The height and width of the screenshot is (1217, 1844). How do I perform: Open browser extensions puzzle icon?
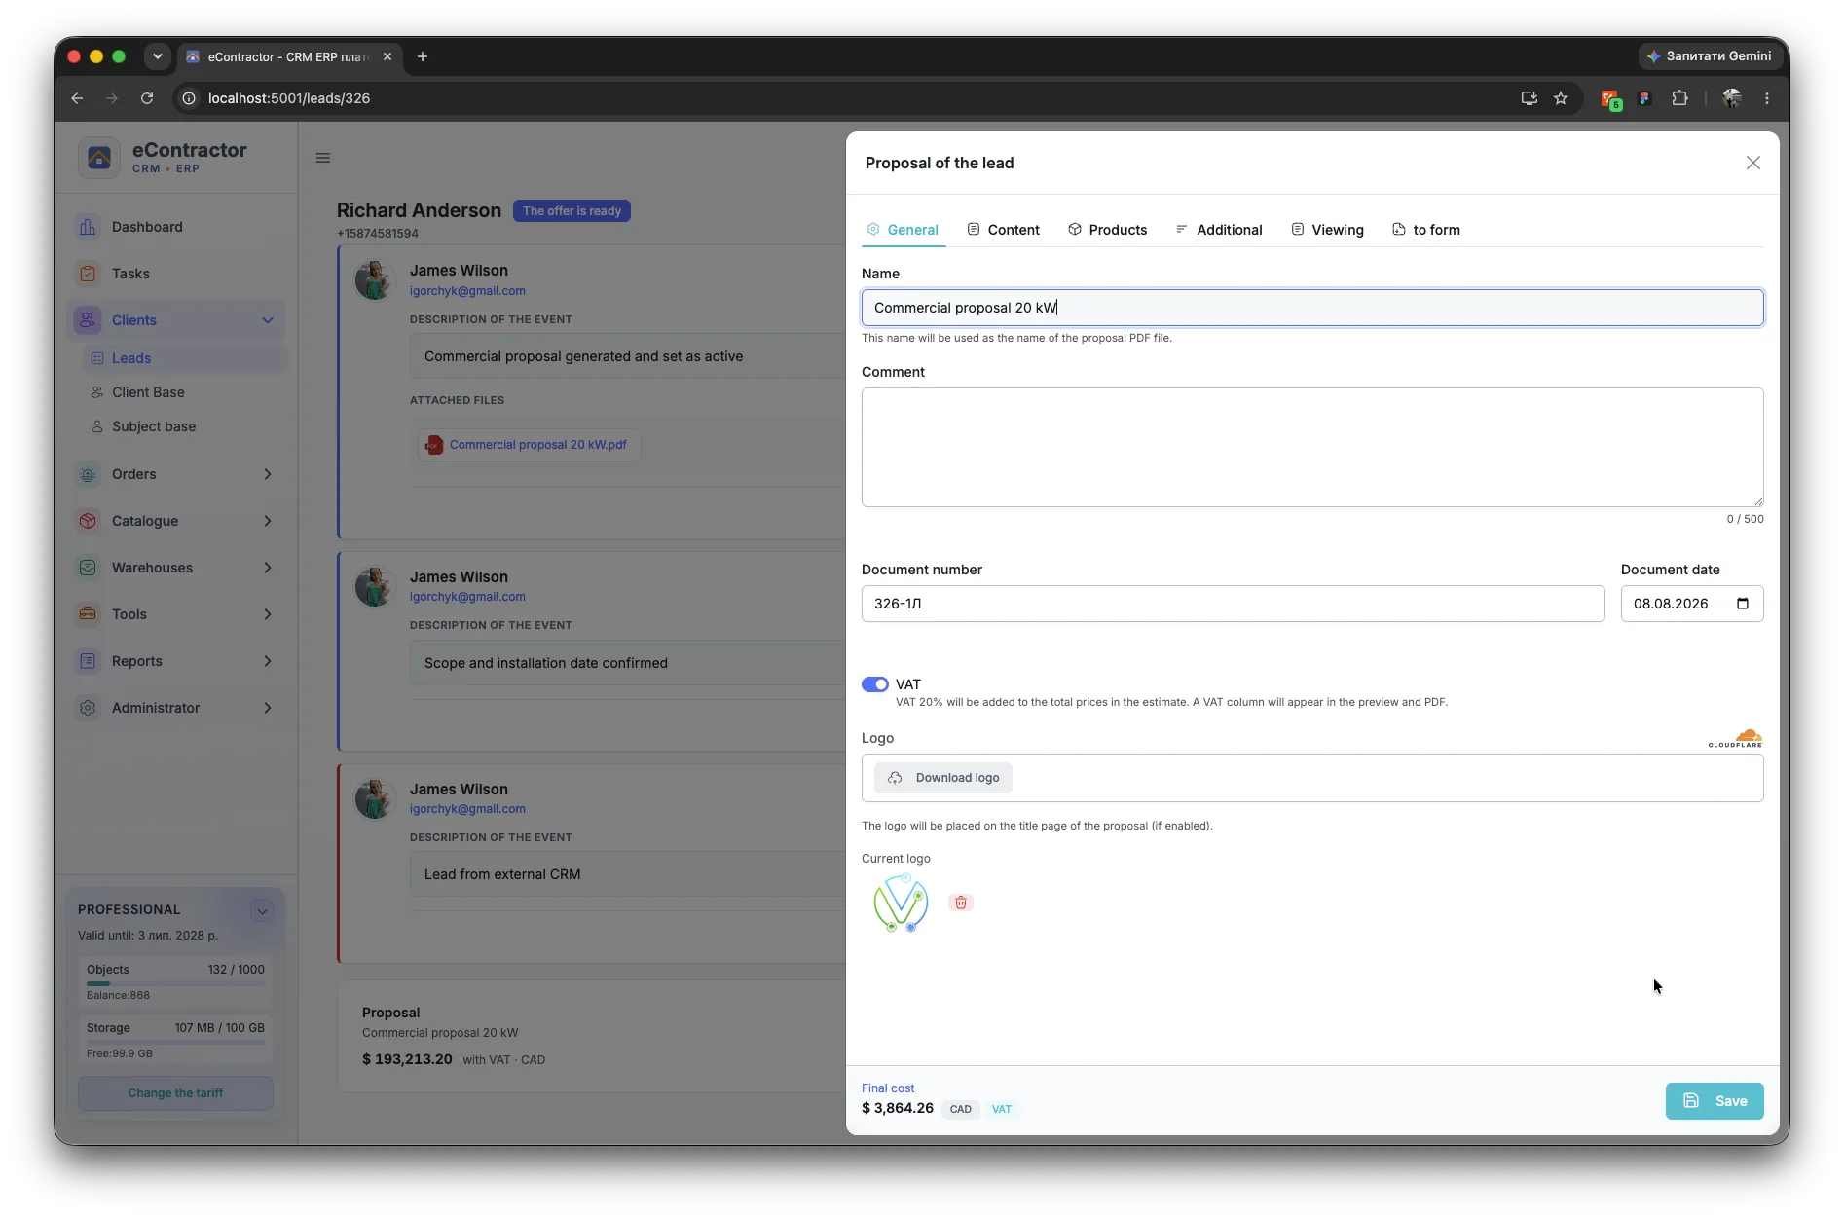click(x=1679, y=98)
